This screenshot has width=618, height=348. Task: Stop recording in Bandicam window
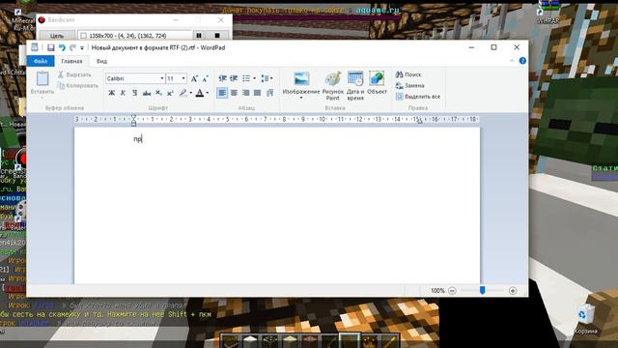point(217,36)
